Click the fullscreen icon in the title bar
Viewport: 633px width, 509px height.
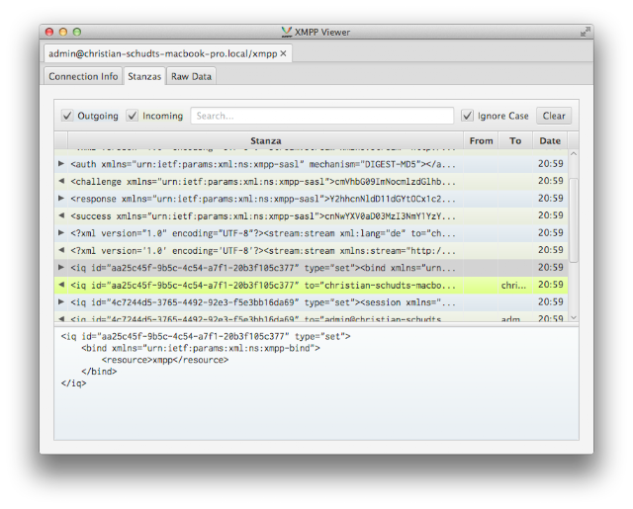pyautogui.click(x=585, y=32)
